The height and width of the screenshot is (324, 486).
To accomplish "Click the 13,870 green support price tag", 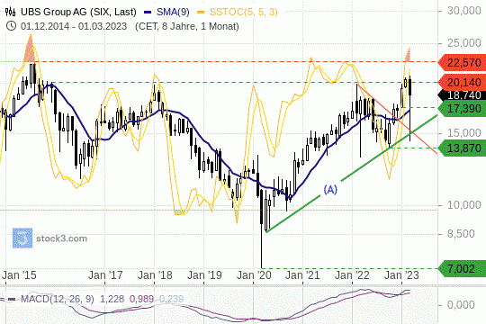I will 462,148.
